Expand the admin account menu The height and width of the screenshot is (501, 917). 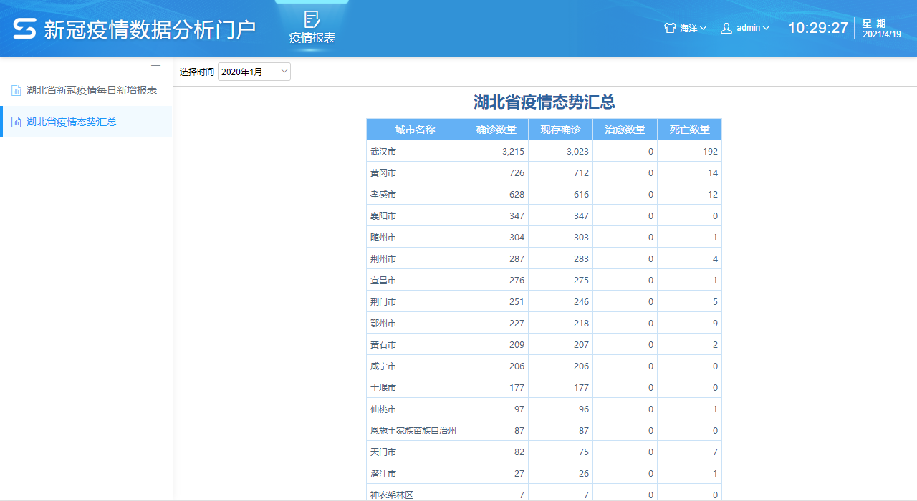pos(752,28)
